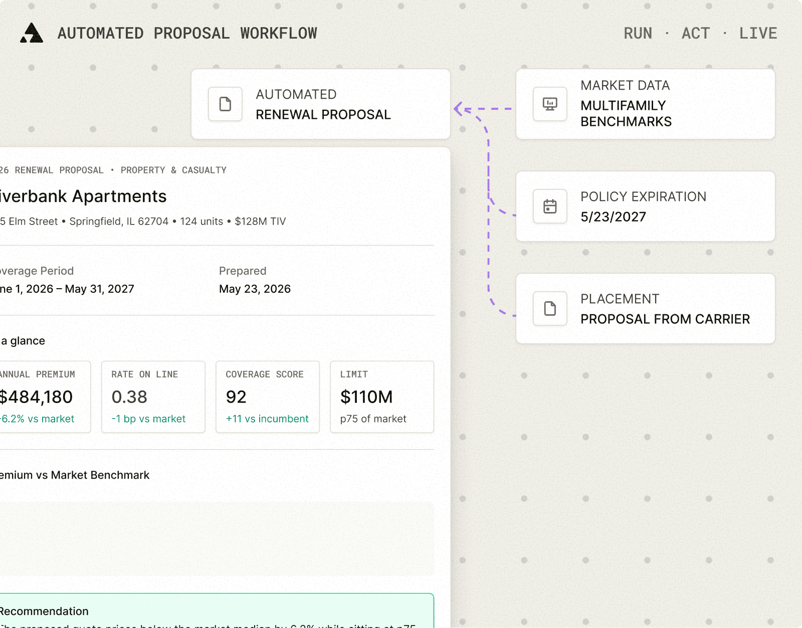Click the monitor chart icon in Market Data card
Screen dimensions: 802x628
(x=550, y=104)
